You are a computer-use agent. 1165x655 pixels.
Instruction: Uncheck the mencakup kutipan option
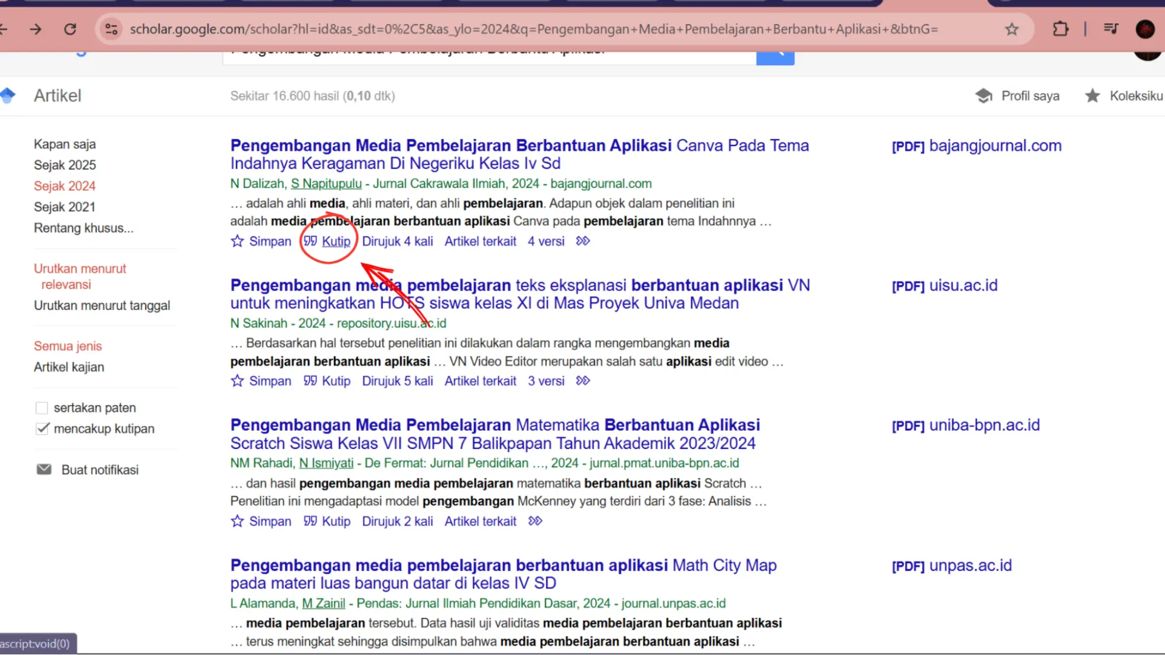pos(43,429)
